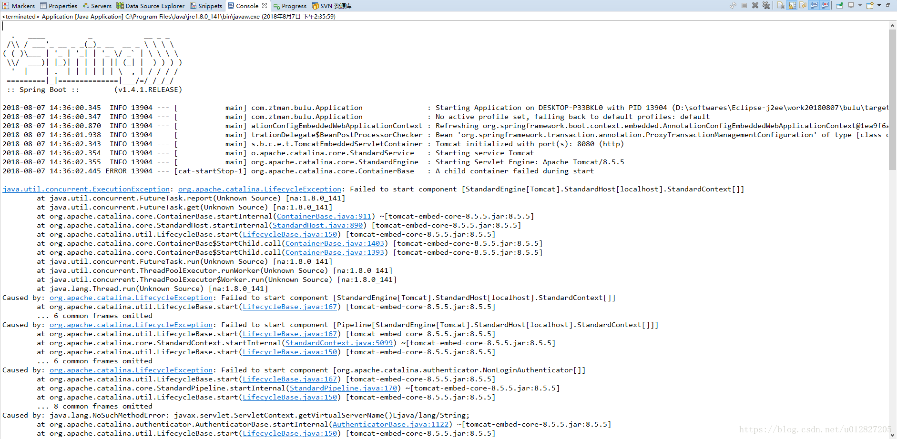This screenshot has width=897, height=439.
Task: Toggle Scroll Lock in the console
Action: [x=792, y=6]
